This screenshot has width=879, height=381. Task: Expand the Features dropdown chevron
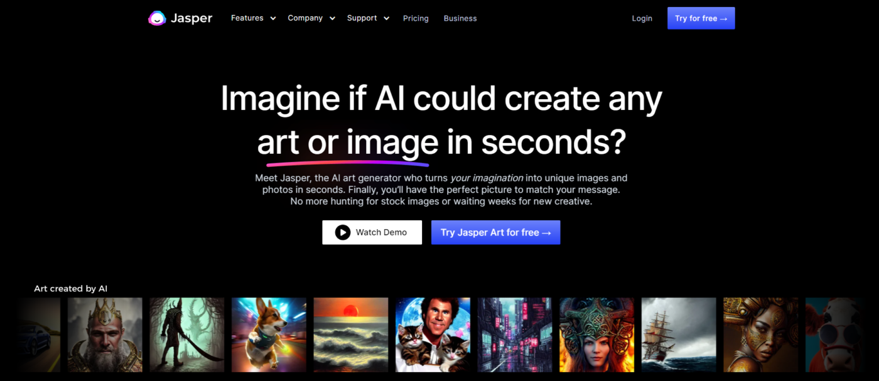tap(273, 18)
